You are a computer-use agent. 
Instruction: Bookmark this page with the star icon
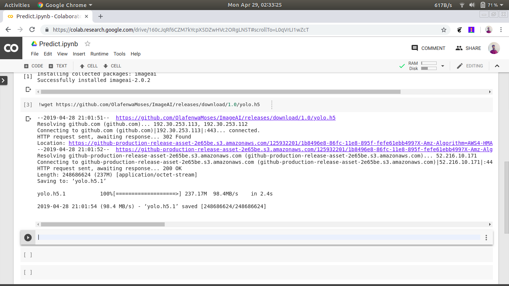(443, 30)
